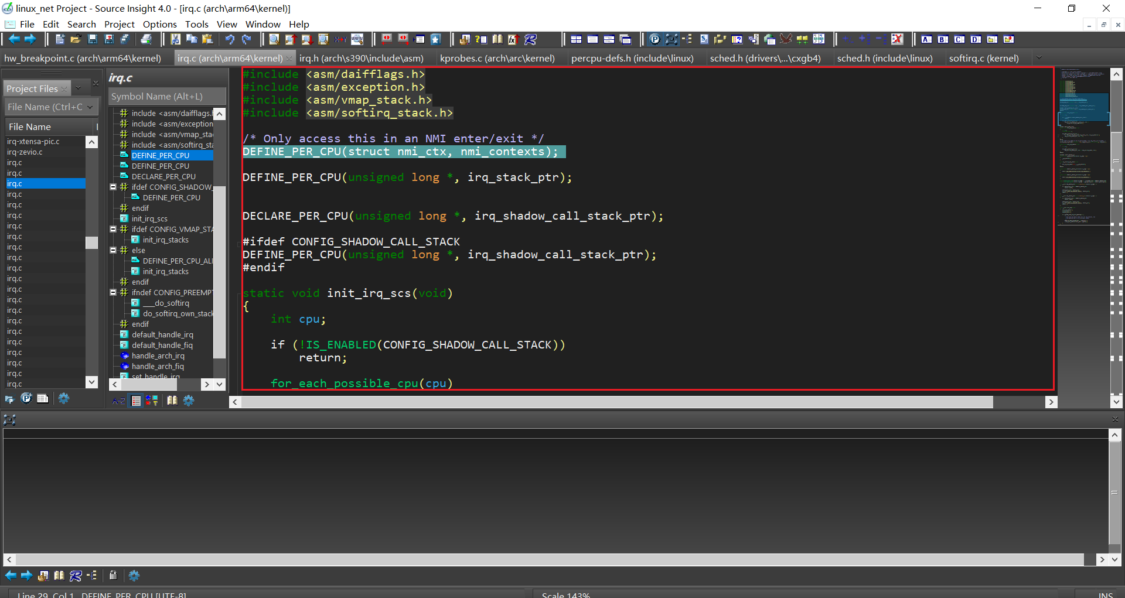
Task: Switch to hw_breakpoint.c tab
Action: click(83, 58)
